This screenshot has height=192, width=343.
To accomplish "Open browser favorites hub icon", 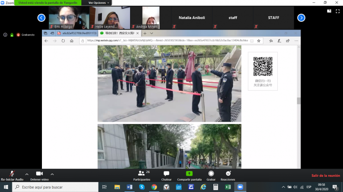I will (271, 41).
